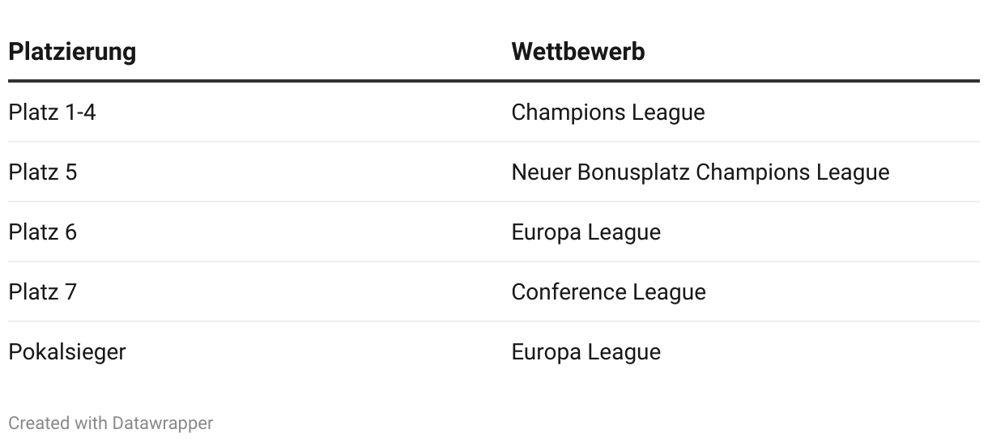This screenshot has height=442, width=988.
Task: Click the Platz 5 cell
Action: (x=43, y=172)
